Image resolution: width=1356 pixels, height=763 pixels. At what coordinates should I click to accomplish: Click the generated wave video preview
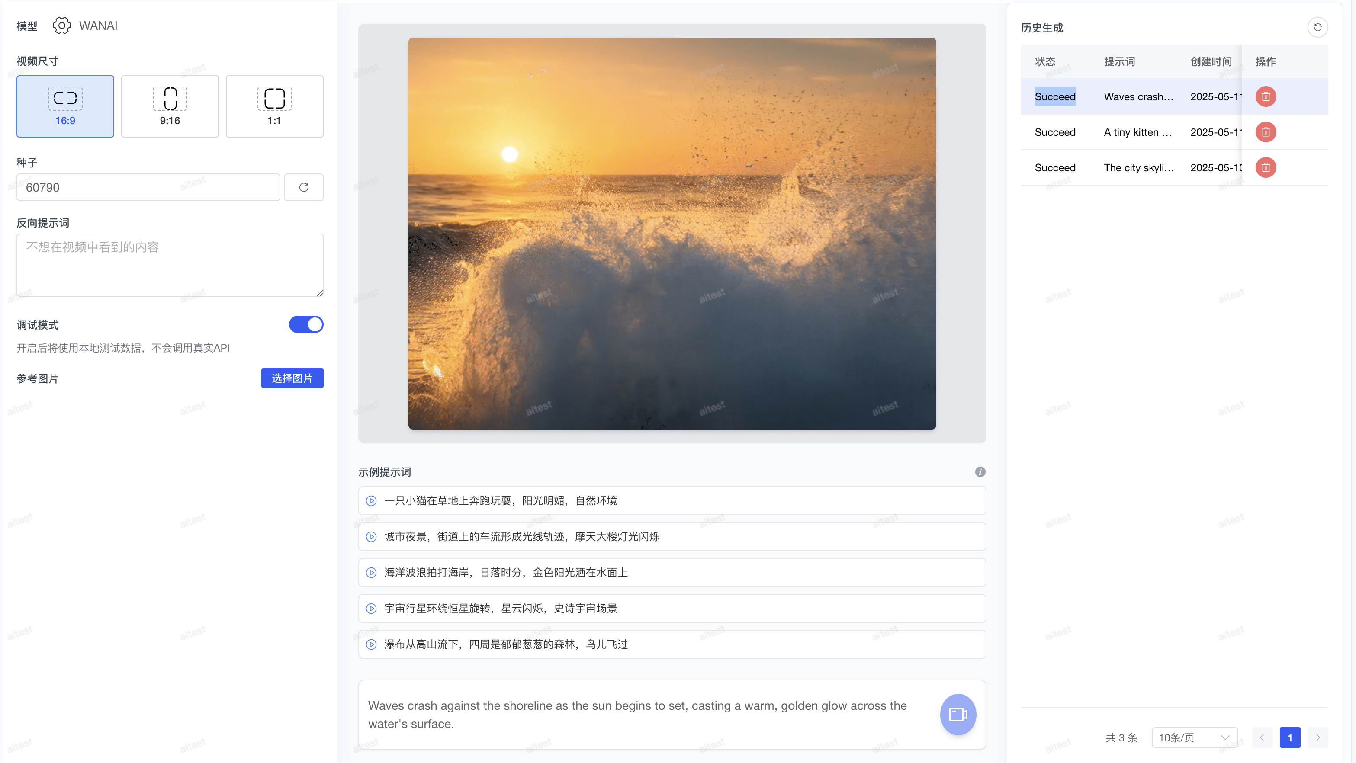pyautogui.click(x=672, y=233)
